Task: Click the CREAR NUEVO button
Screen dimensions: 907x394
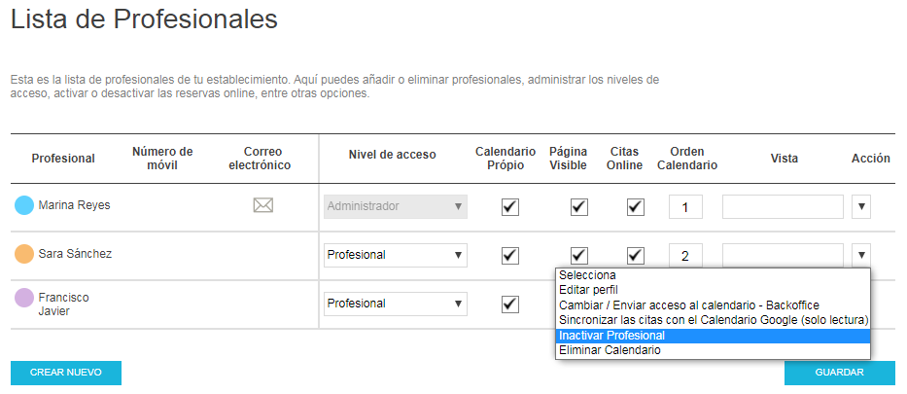Action: click(x=66, y=373)
